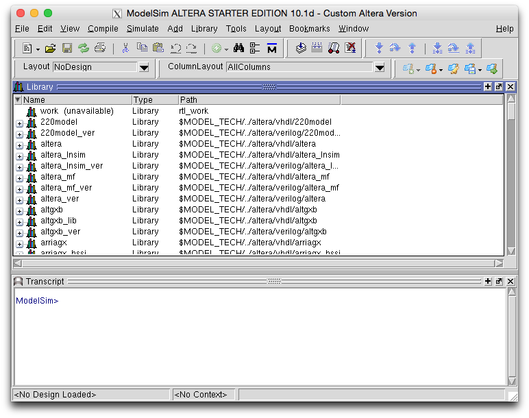Image resolution: width=529 pixels, height=418 pixels.
Task: Expand the altera_mf library tree node
Action: pos(19,177)
